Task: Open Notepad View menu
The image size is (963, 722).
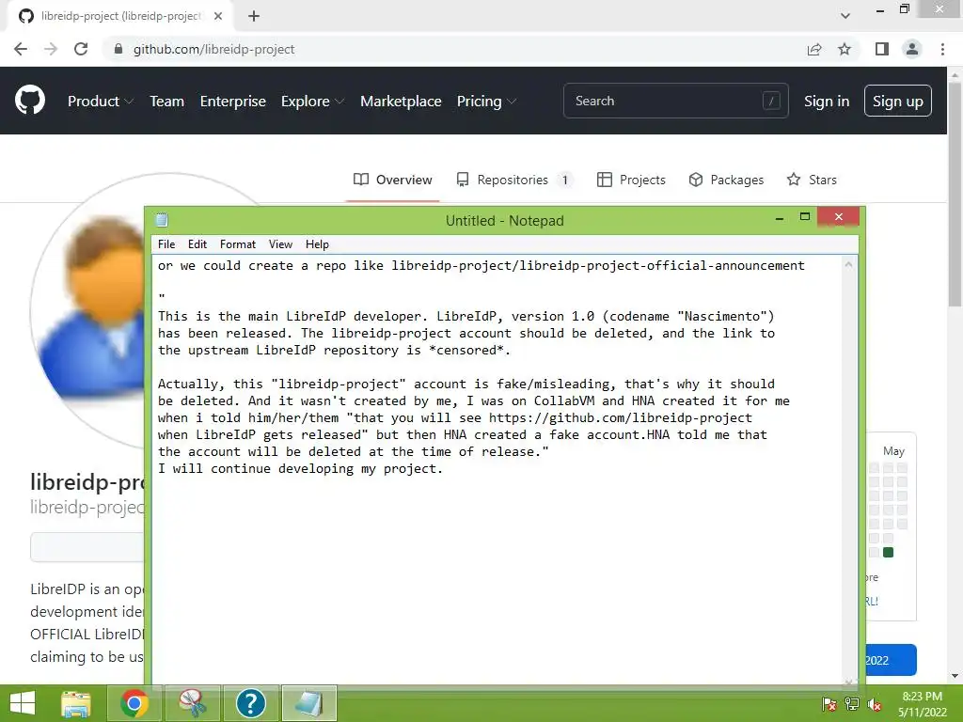Action: pos(280,244)
